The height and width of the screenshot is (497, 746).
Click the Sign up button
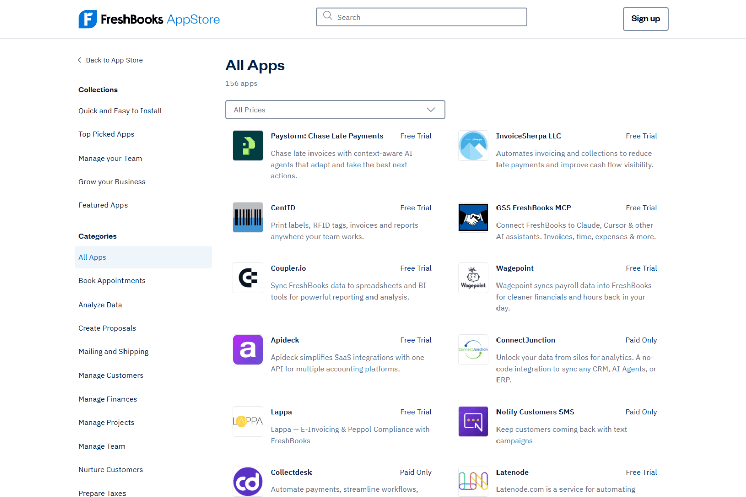click(x=646, y=19)
